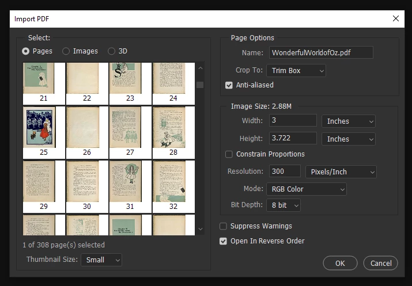
Task: Open the Thumbnail Size dropdown
Action: [x=101, y=260]
